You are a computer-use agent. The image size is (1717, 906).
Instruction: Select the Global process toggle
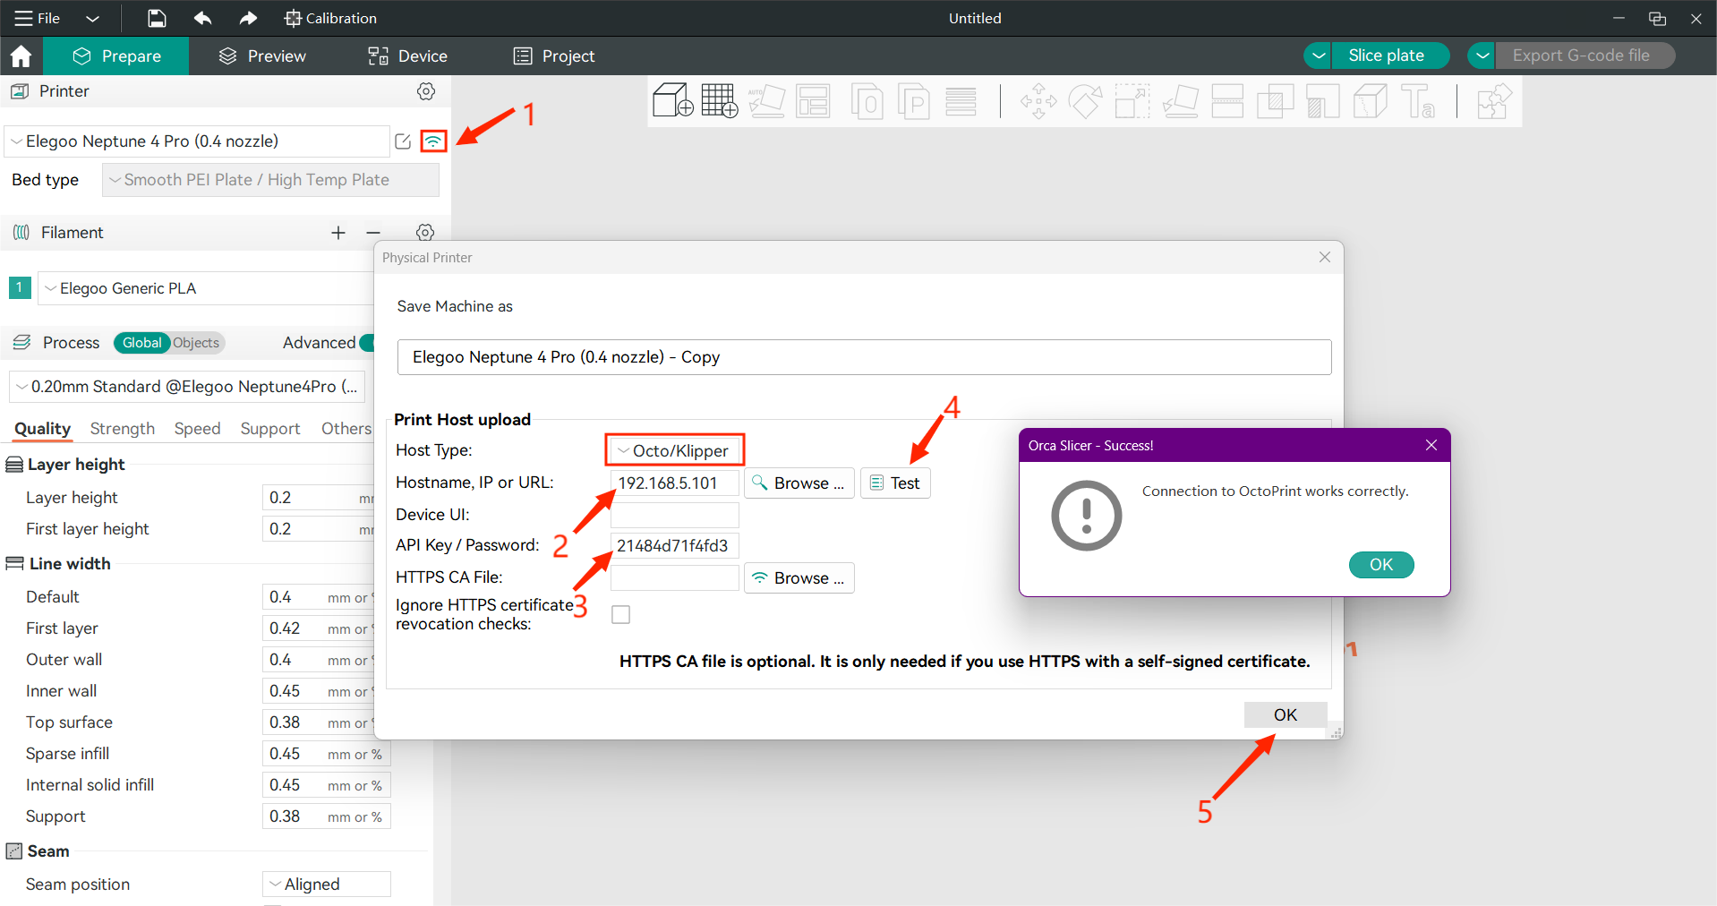[141, 343]
